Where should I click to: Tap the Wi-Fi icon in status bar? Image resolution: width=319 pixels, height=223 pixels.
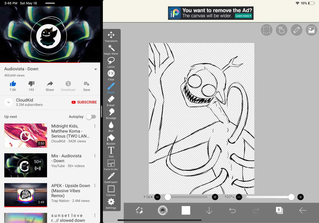[x=298, y=3]
